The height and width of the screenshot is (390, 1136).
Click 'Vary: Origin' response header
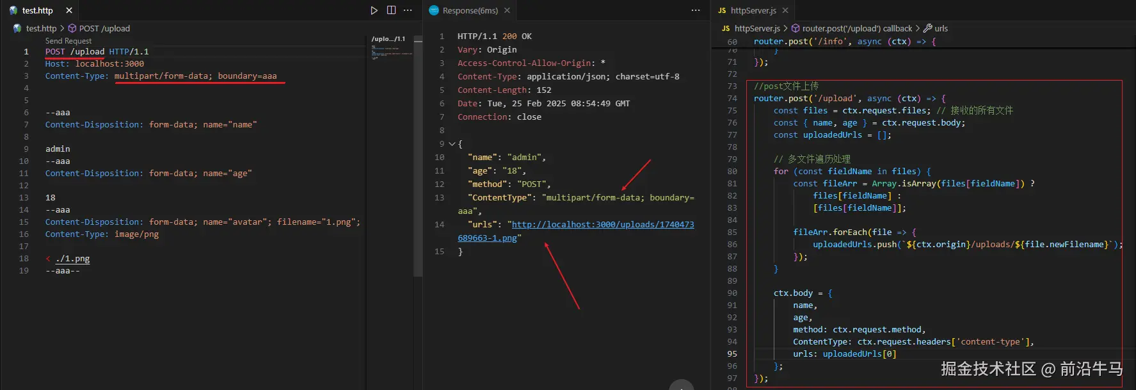pos(487,50)
